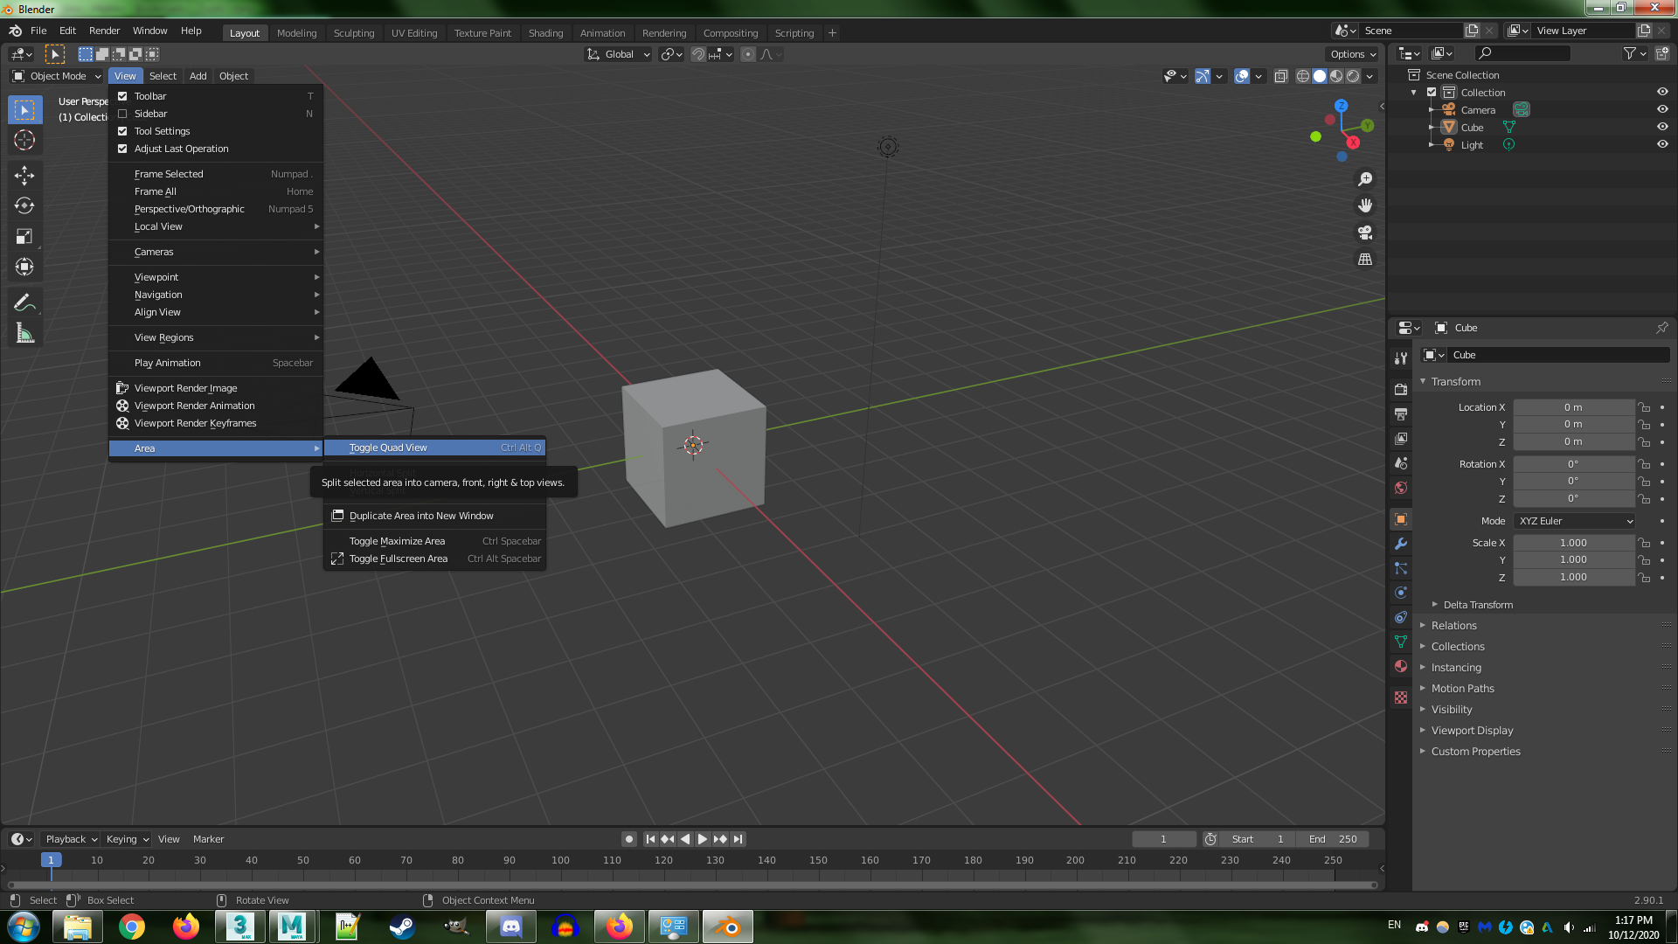This screenshot has height=944, width=1678.
Task: Click the camera view viewport icon
Action: point(1365,233)
